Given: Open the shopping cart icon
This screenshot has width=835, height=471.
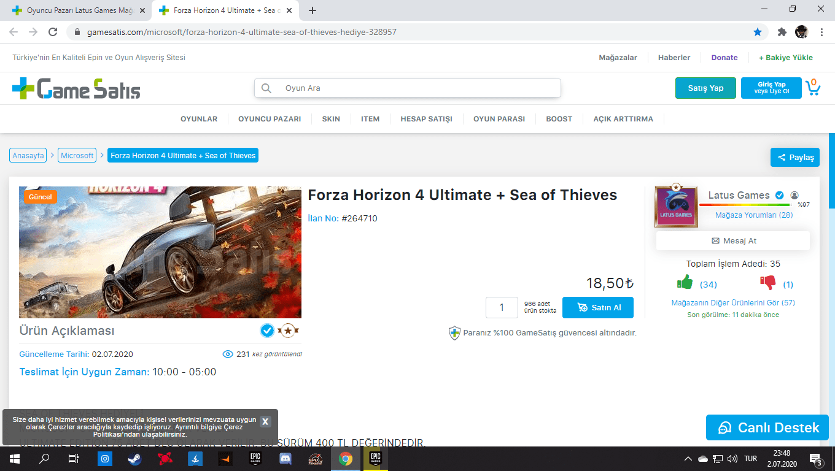Looking at the screenshot, I should 813,88.
